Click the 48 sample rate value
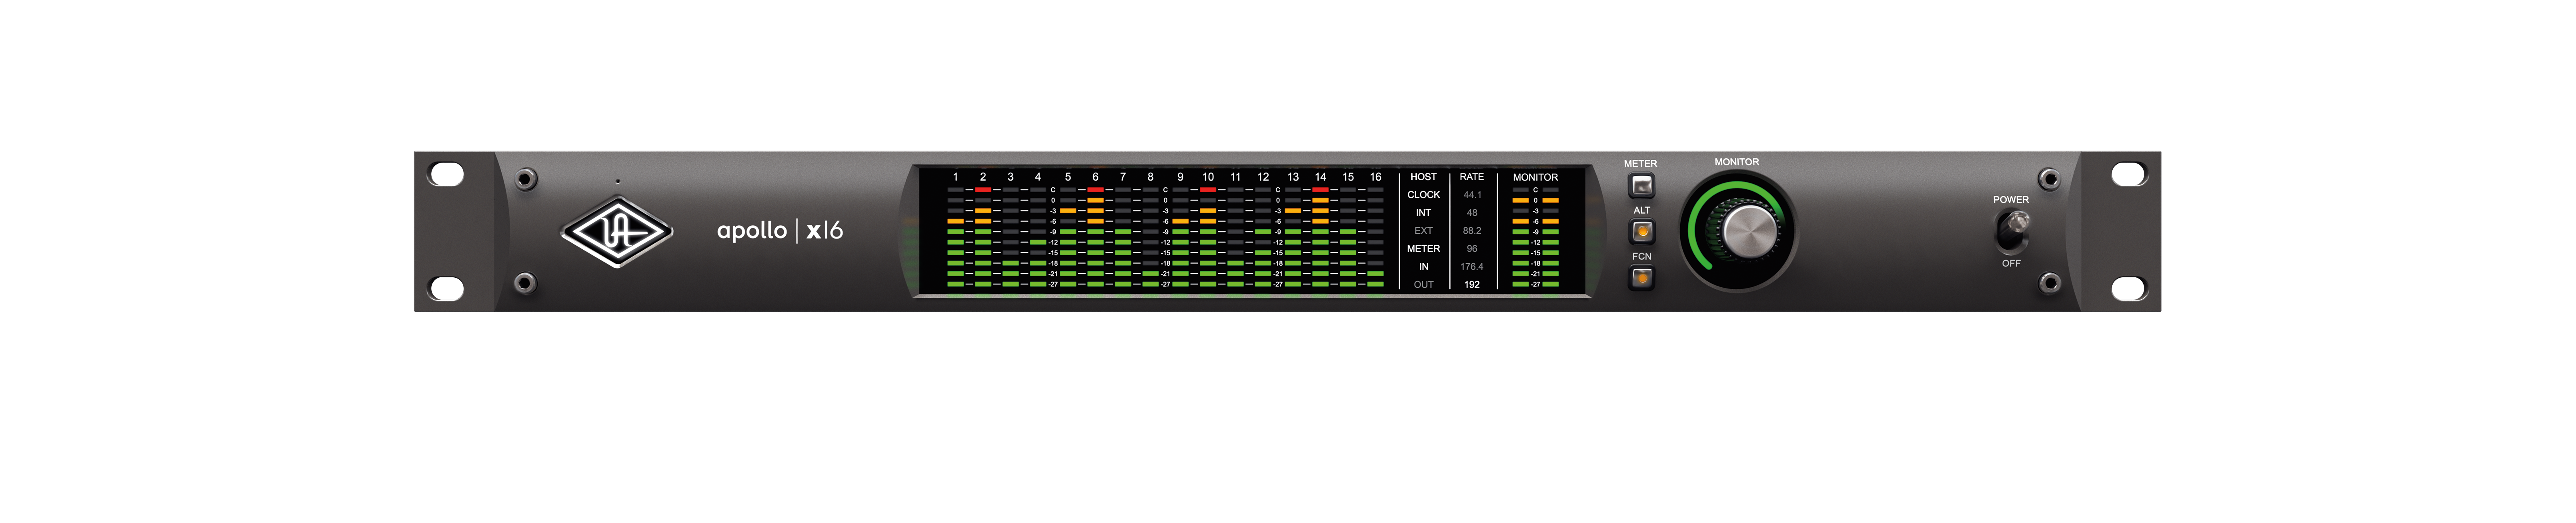The image size is (2576, 523). point(1472,213)
